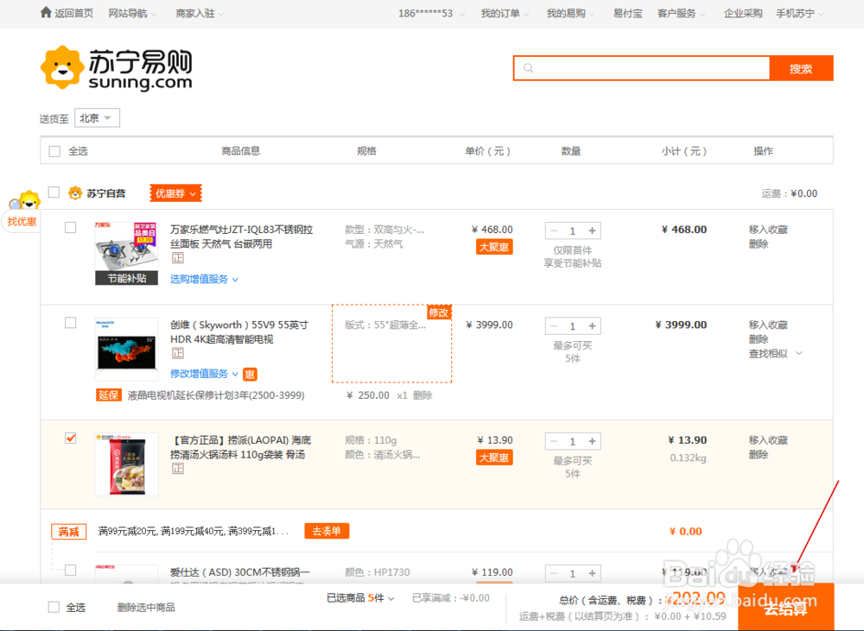Click 去结算 to check out
This screenshot has height=631, width=864.
point(785,608)
